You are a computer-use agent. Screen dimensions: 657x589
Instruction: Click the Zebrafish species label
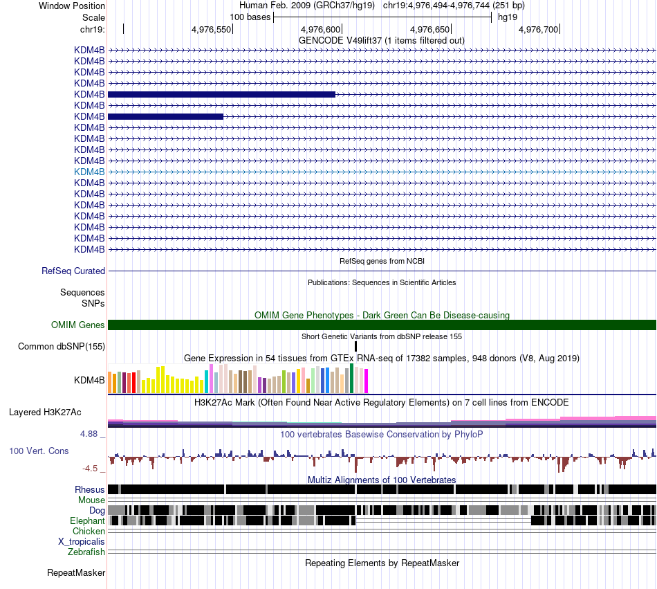86,552
